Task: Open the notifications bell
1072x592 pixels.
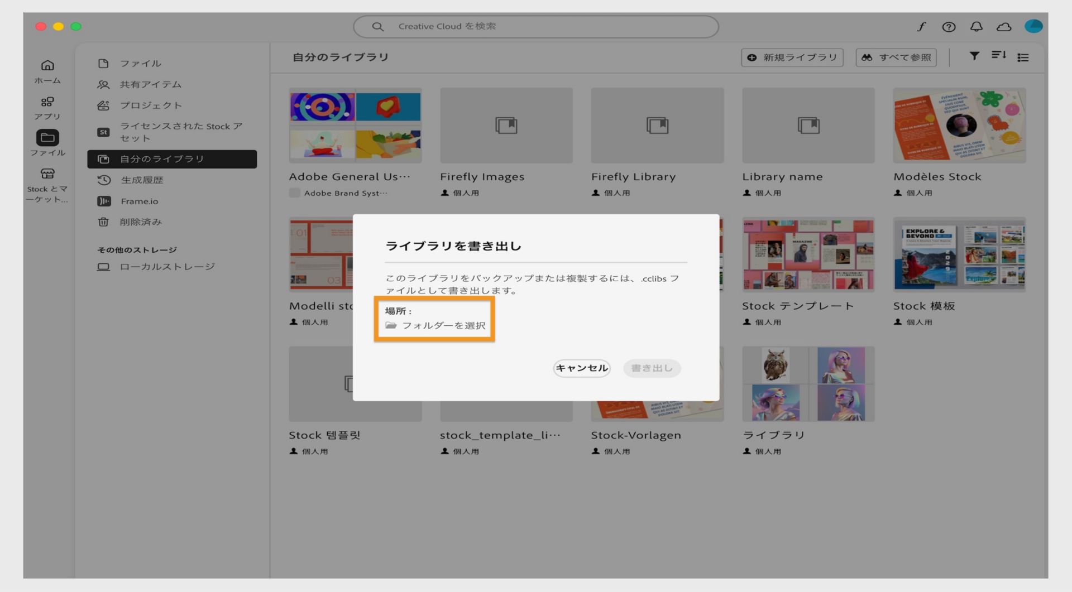Action: pyautogui.click(x=976, y=26)
